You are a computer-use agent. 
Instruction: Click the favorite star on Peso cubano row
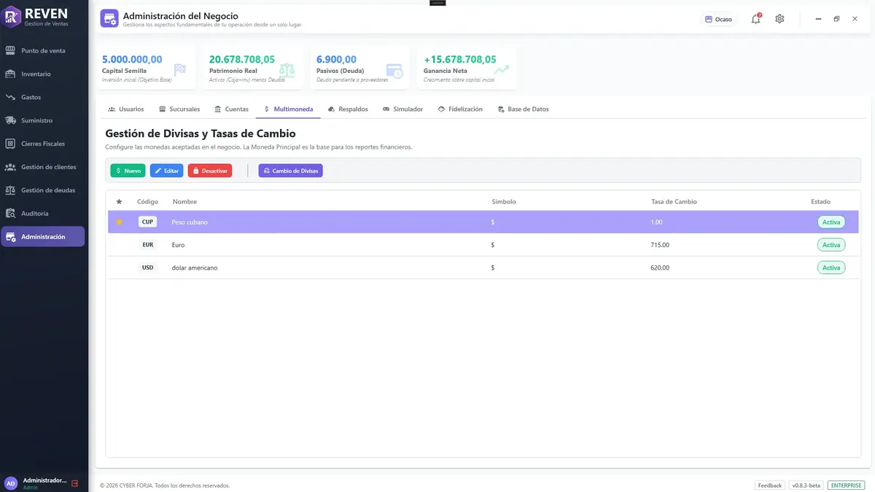[119, 222]
